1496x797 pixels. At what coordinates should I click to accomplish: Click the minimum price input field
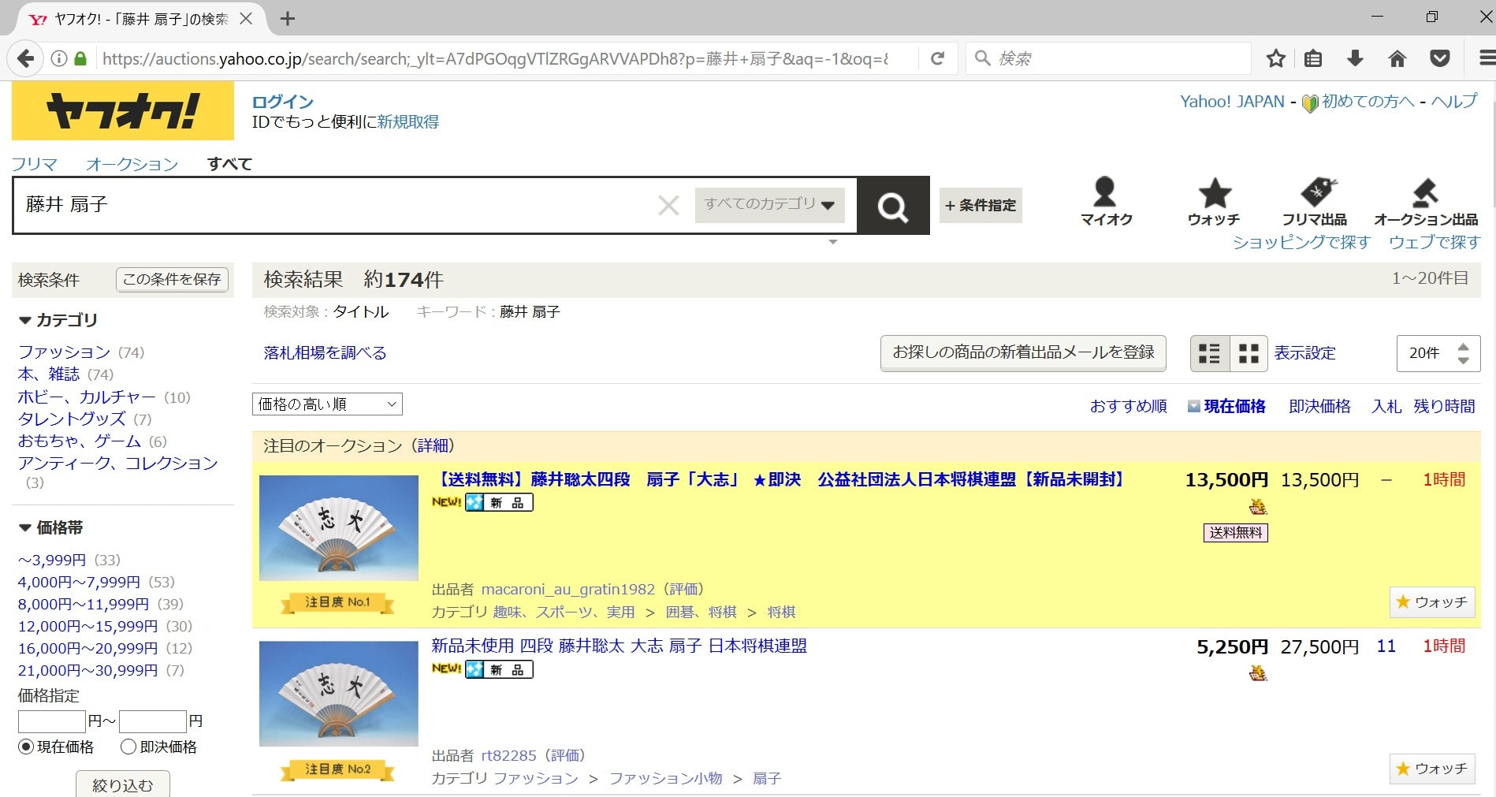point(52,721)
